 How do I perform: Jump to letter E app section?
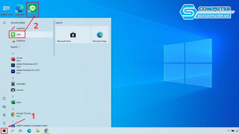[x=13, y=96]
